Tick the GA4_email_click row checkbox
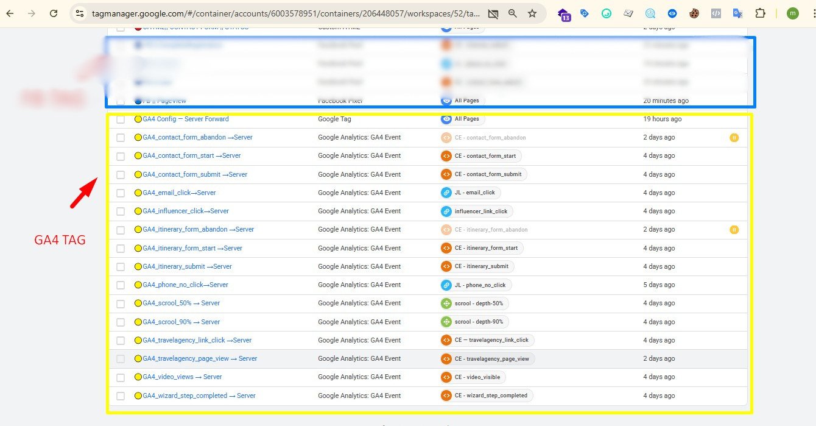Image resolution: width=816 pixels, height=426 pixels. pyautogui.click(x=121, y=193)
